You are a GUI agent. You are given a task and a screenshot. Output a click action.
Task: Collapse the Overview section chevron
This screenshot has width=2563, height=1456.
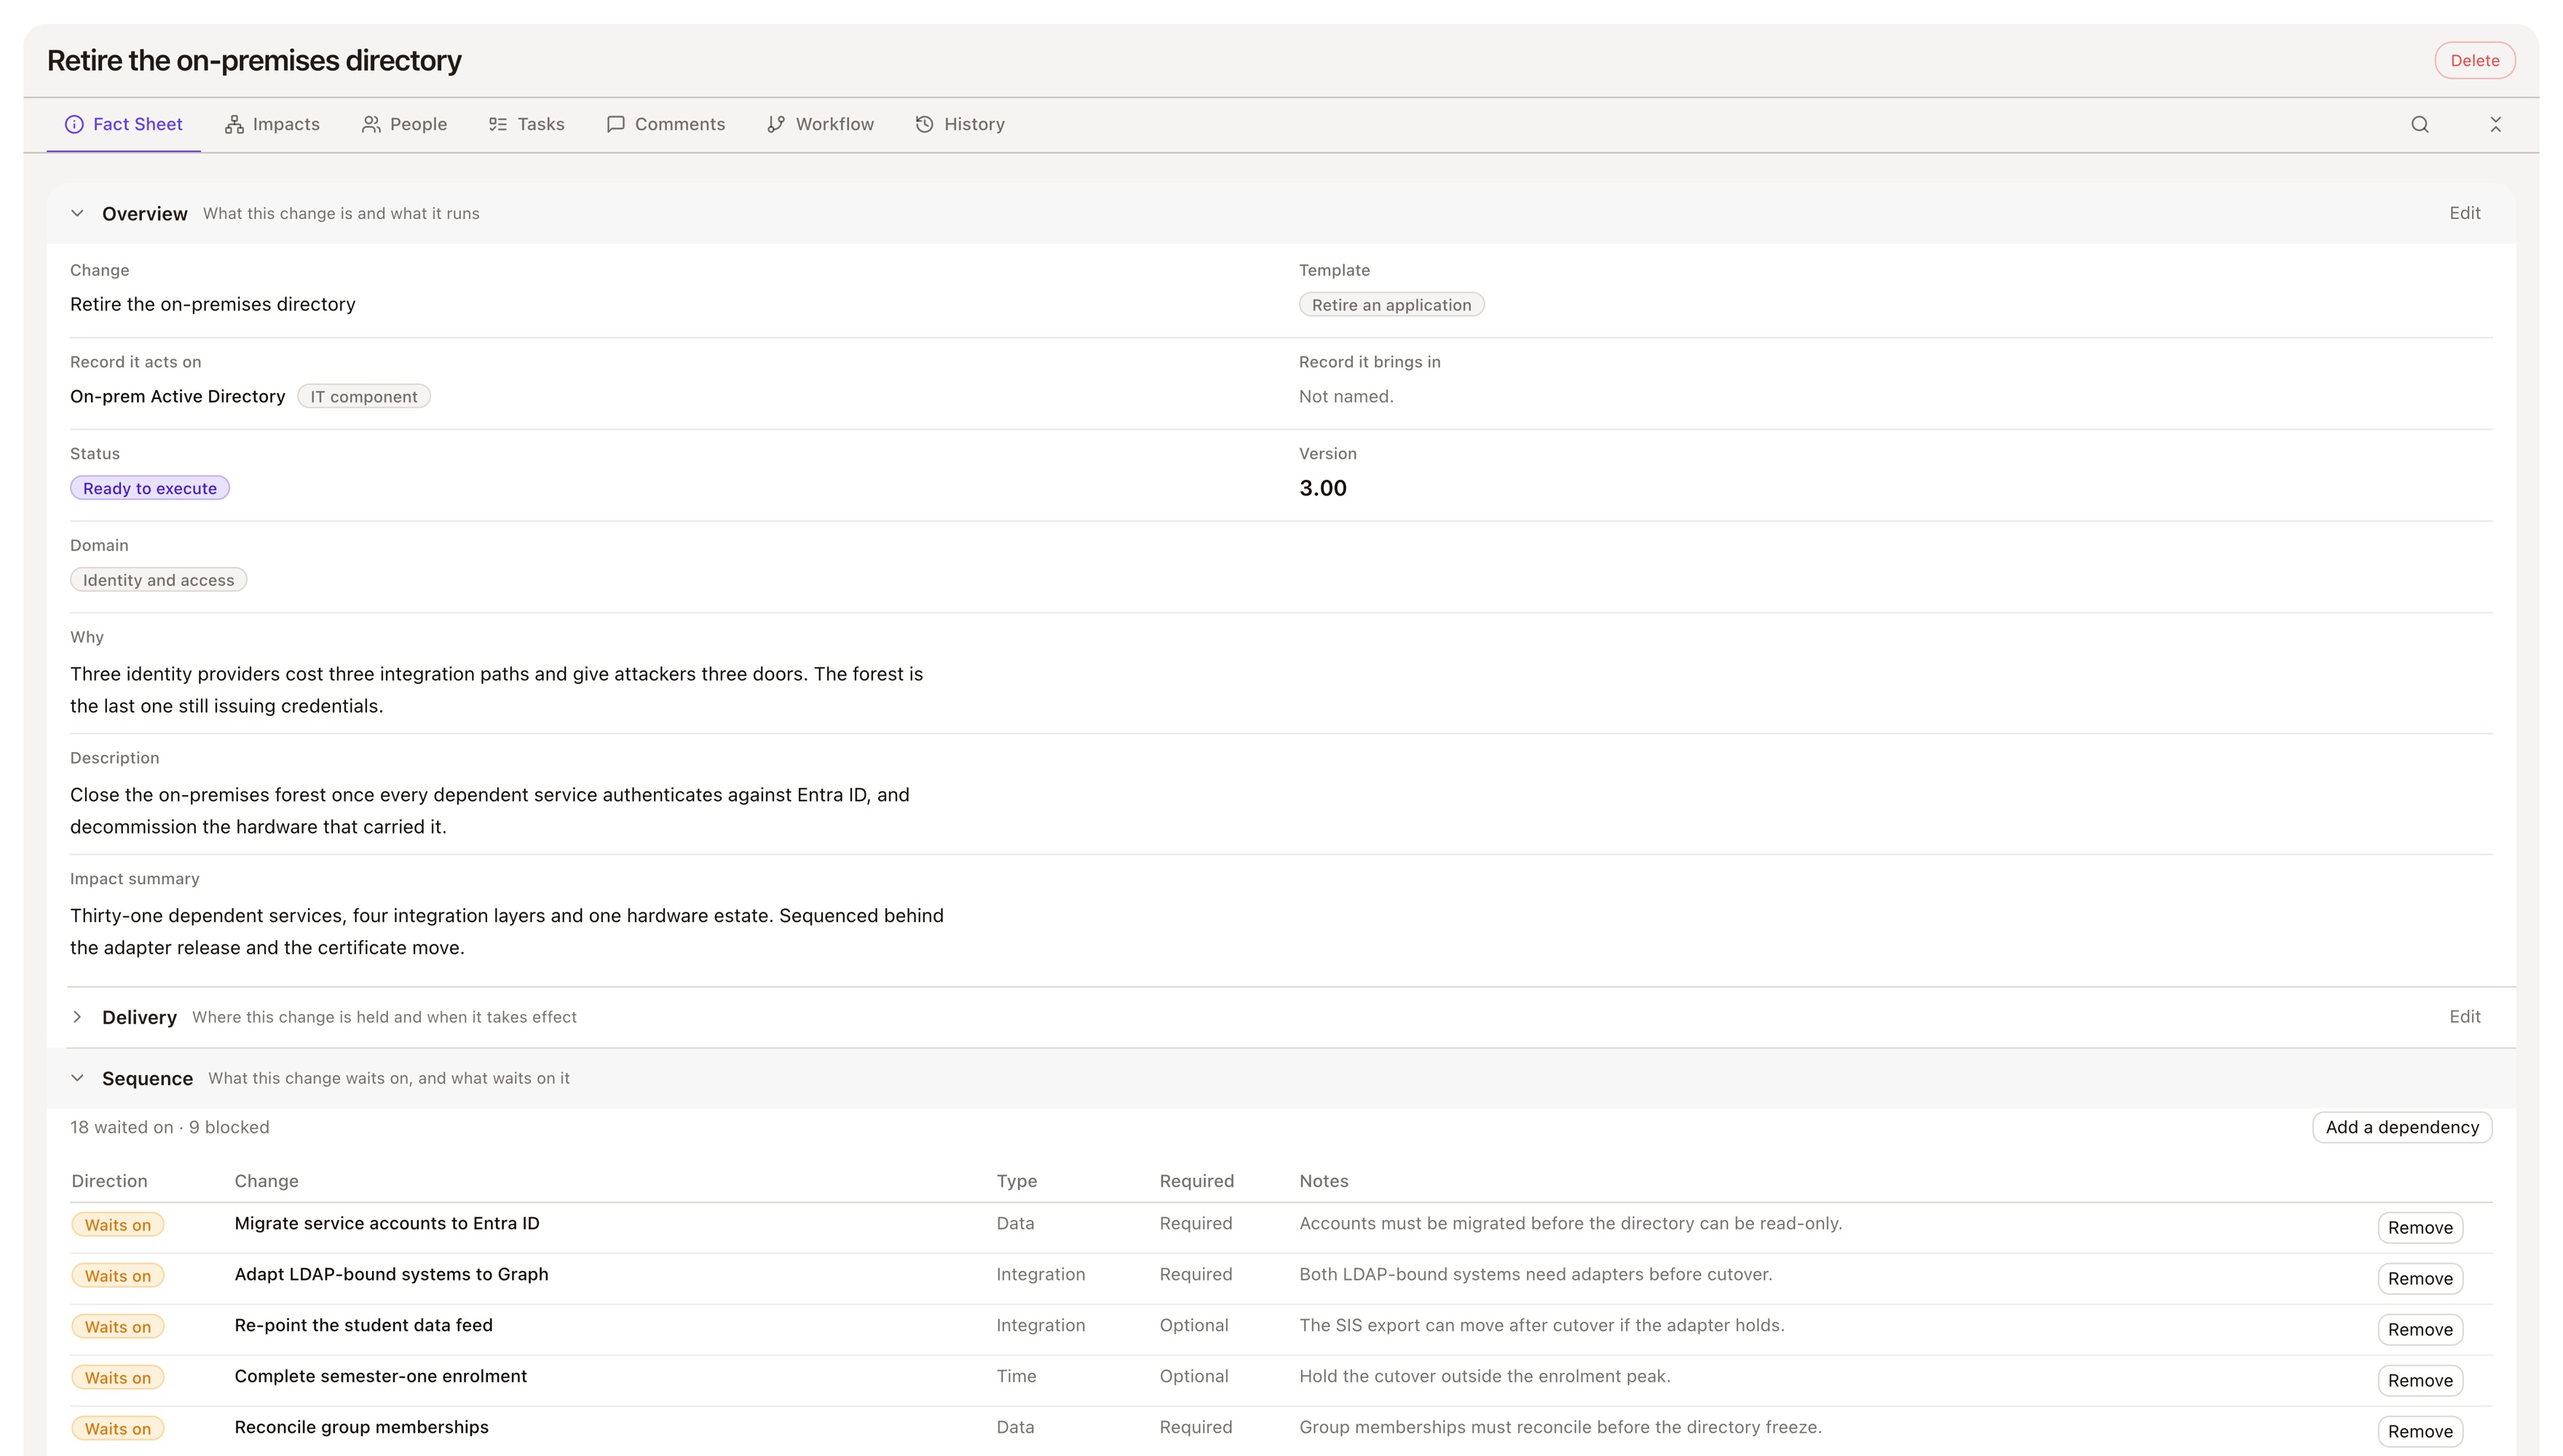(x=77, y=213)
